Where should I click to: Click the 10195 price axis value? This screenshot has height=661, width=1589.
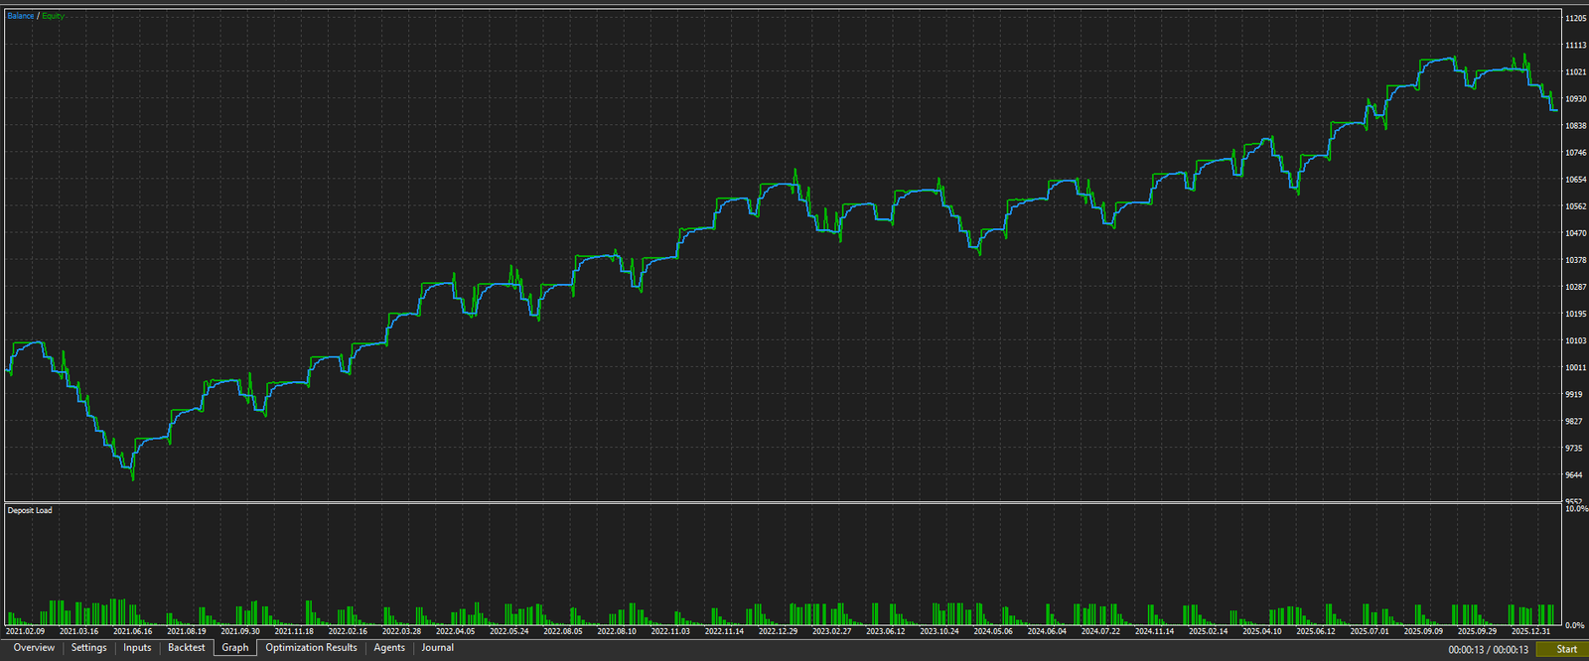(x=1575, y=314)
